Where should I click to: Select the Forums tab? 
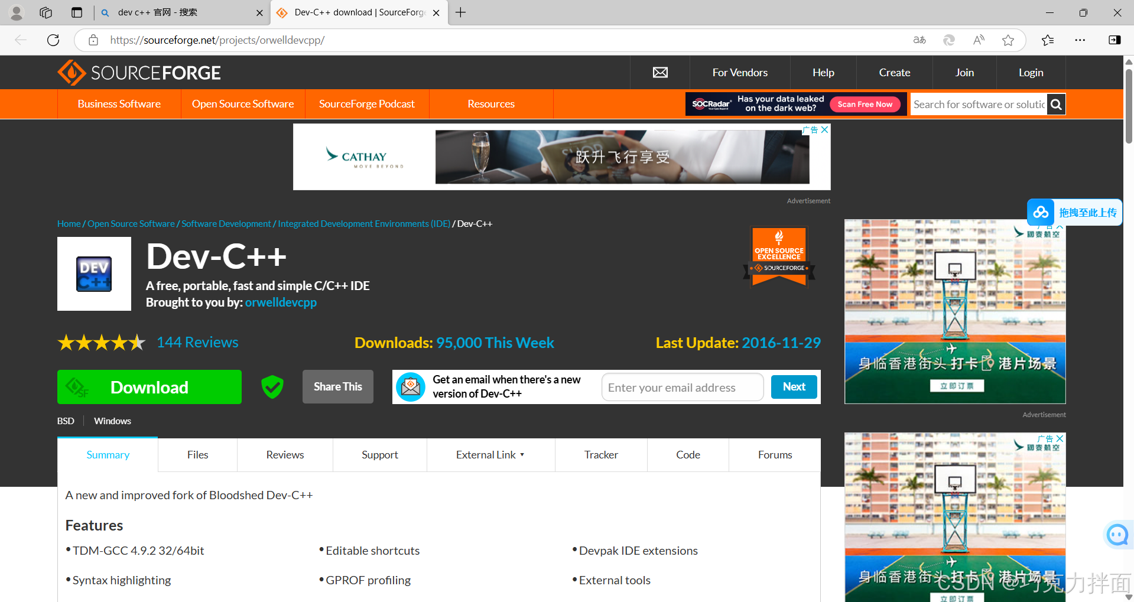coord(775,455)
